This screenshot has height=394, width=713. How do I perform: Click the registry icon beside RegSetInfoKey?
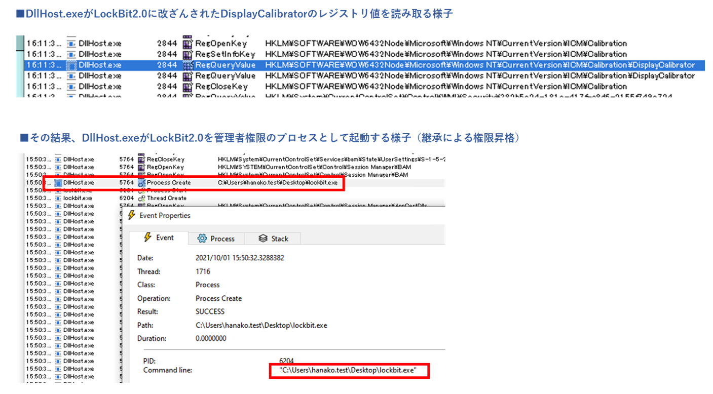click(x=187, y=54)
